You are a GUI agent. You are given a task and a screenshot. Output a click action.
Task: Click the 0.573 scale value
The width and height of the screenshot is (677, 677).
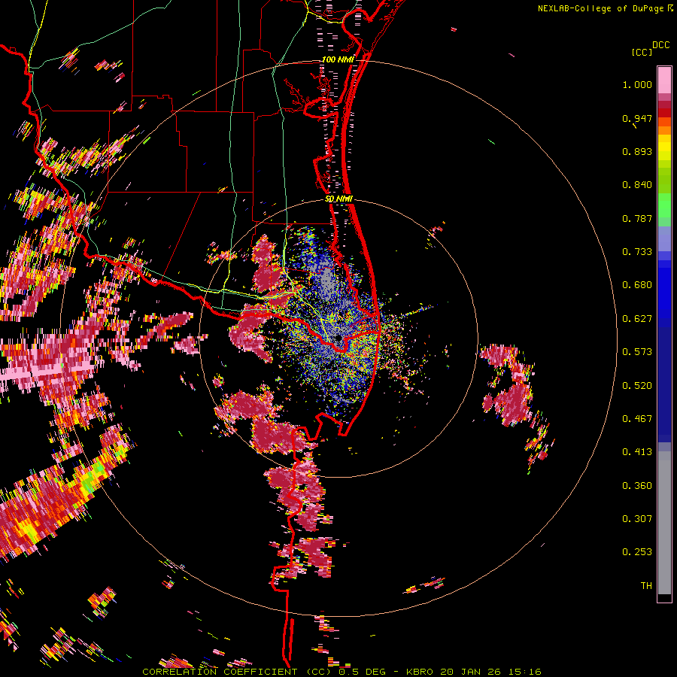[637, 352]
